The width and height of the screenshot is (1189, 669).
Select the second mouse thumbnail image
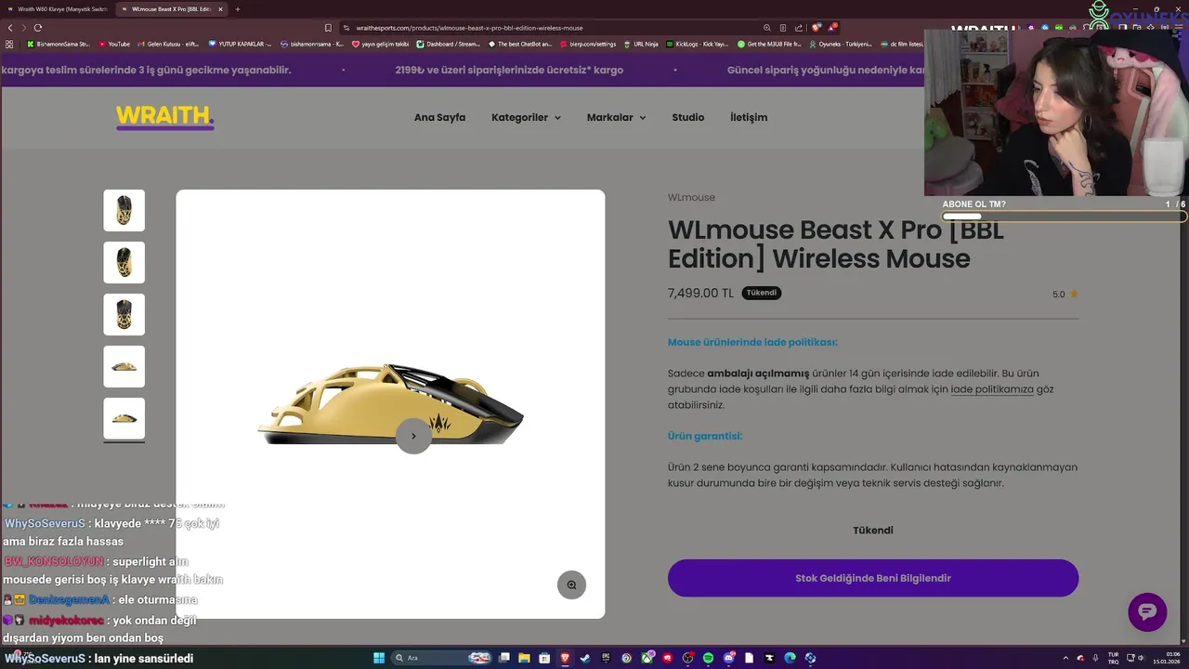(x=124, y=262)
